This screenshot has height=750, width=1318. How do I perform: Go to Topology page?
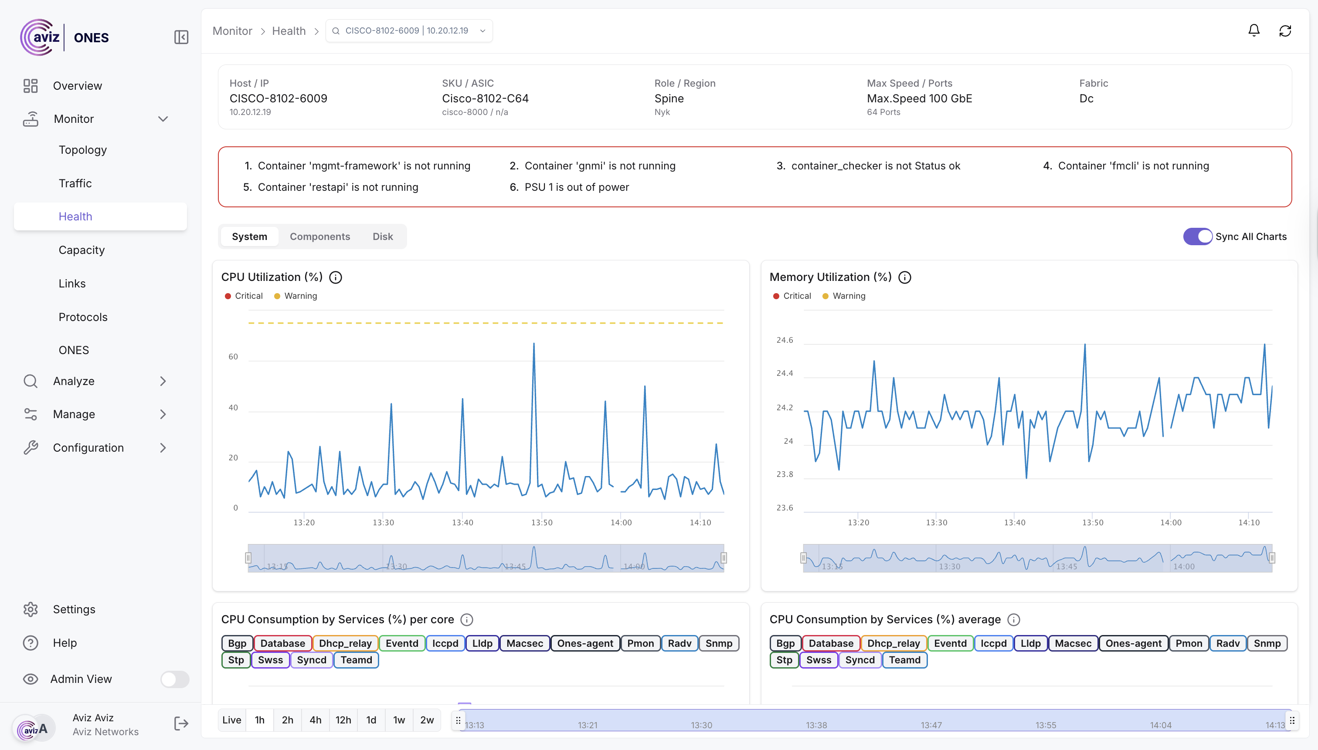coord(82,150)
